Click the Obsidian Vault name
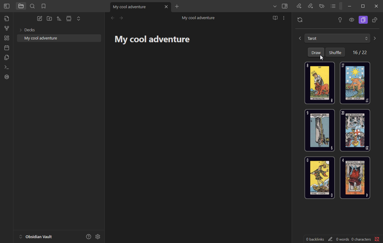Image resolution: width=383 pixels, height=243 pixels. pos(39,237)
